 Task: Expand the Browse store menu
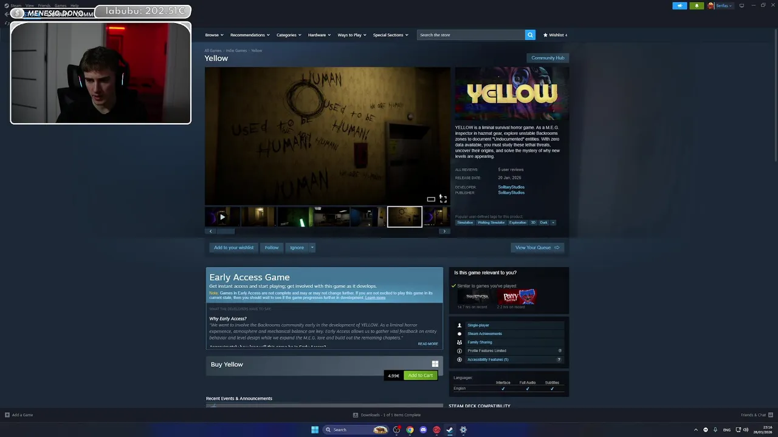(214, 35)
